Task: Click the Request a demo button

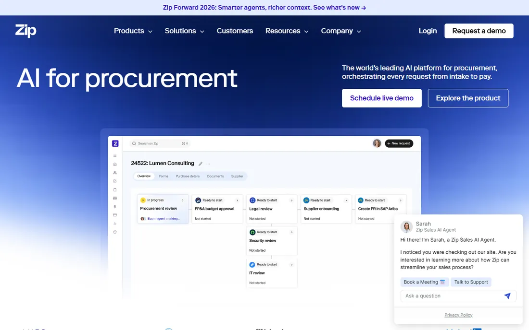Action: [x=479, y=31]
